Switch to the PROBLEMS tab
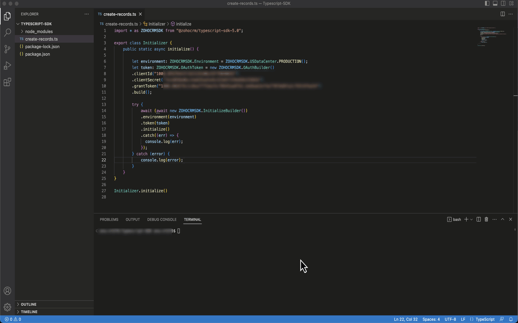Screen dimensions: 518x323 click(109, 220)
